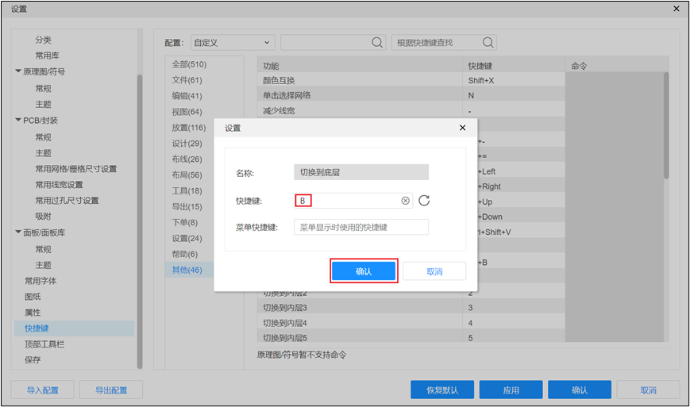The image size is (690, 407).
Task: Select the 下单(8) category
Action: pos(185,222)
